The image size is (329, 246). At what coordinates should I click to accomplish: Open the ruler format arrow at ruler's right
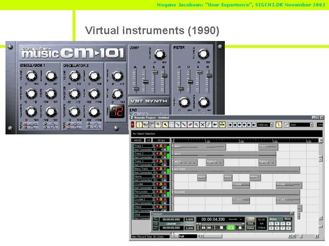coord(321,140)
